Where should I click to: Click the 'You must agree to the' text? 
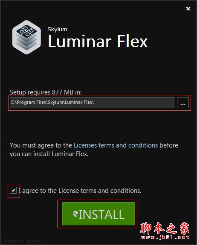click(41, 145)
